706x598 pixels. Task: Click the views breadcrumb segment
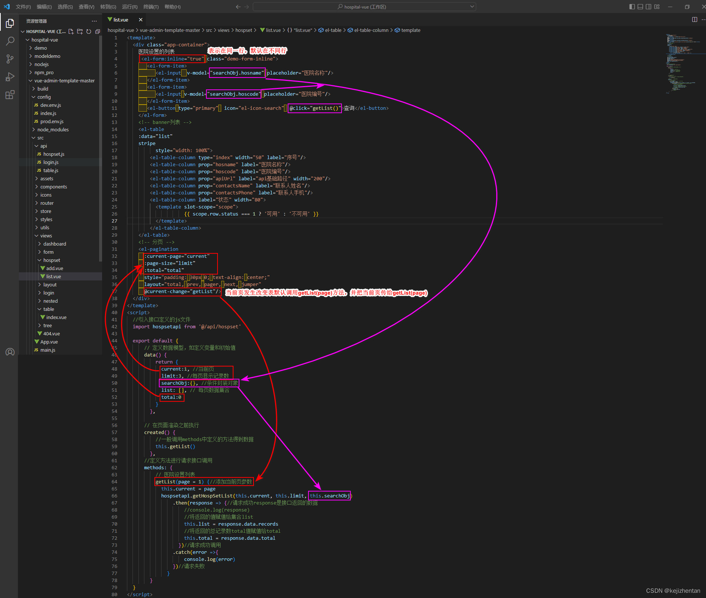pos(223,30)
